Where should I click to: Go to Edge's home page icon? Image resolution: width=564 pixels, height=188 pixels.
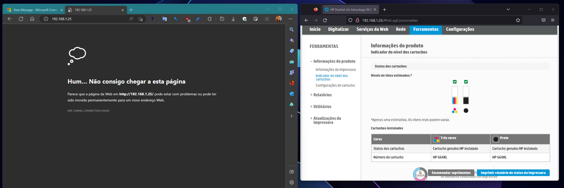[x=32, y=19]
